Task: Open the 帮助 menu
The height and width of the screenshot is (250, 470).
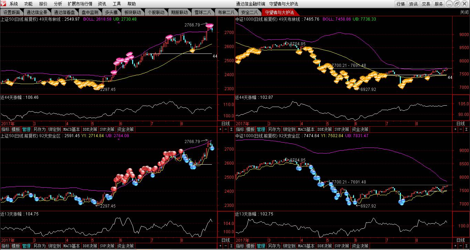Action: tap(131, 4)
